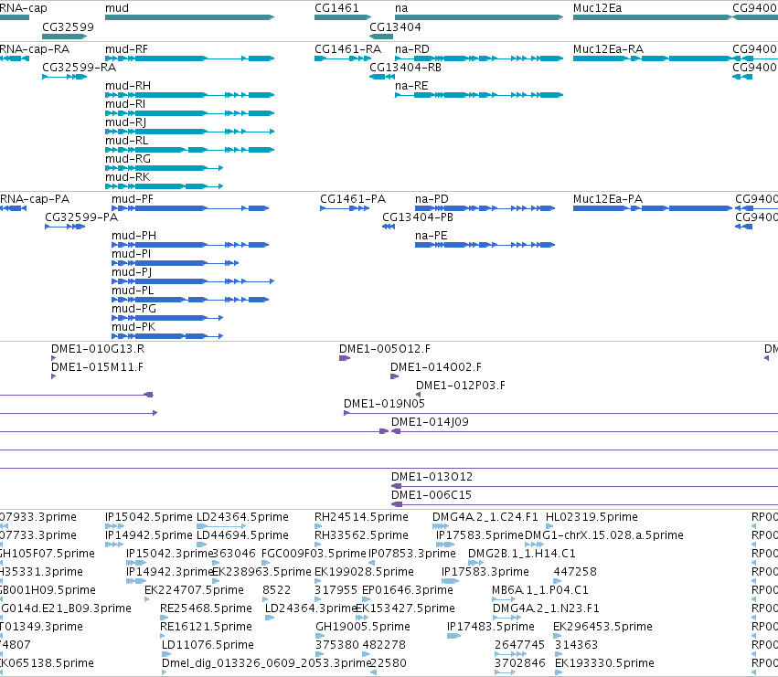Select protein mud-PK label

point(133,327)
